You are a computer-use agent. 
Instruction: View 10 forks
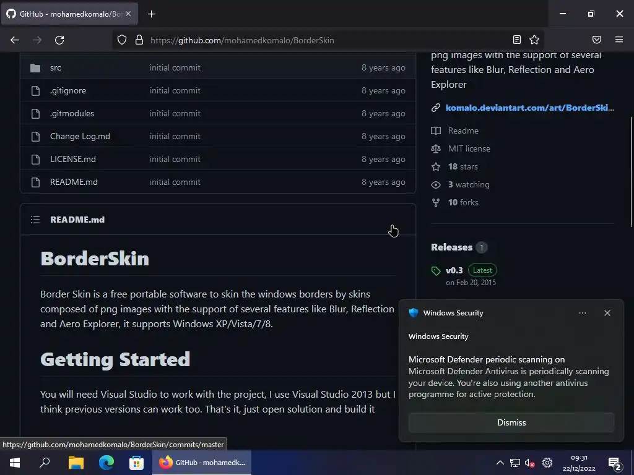point(463,202)
